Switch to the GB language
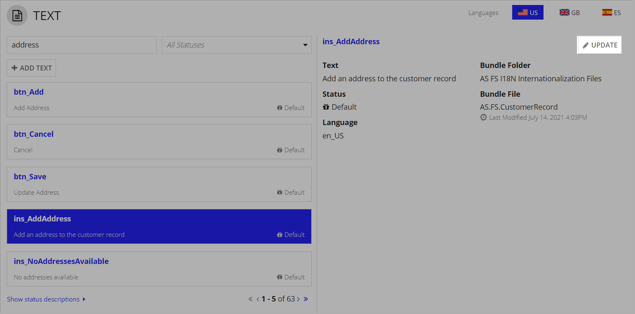The width and height of the screenshot is (635, 314). [x=570, y=13]
